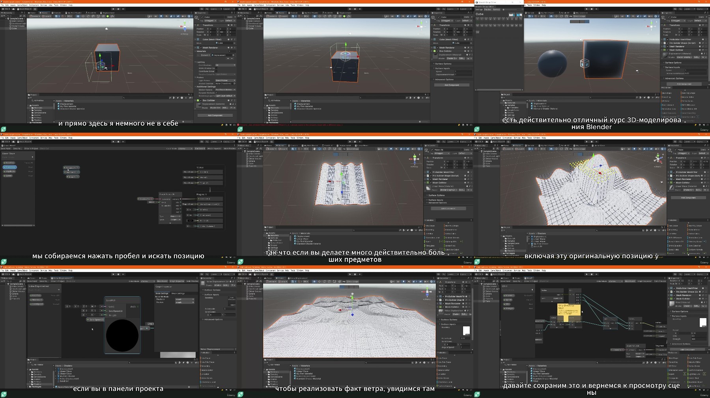Screen dimensions: 710x398
Task: Open the GameObject menu in the 'не в себе' frame
Action: (22, 5)
